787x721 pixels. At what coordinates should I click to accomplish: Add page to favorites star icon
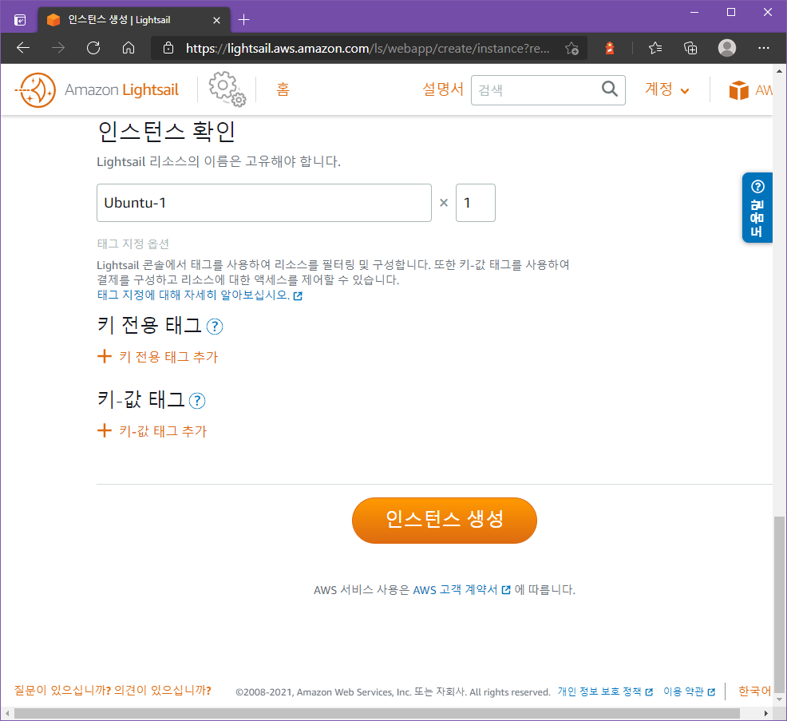coord(571,48)
